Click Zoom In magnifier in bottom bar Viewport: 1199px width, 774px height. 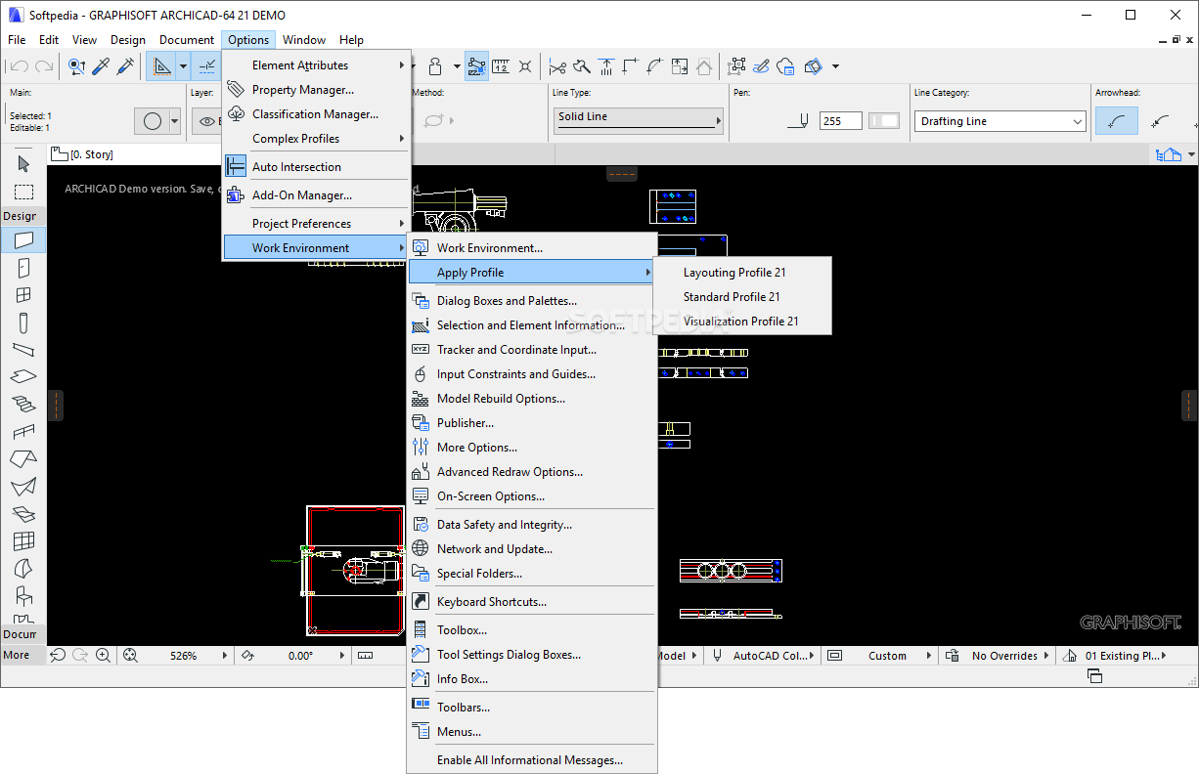pos(103,656)
